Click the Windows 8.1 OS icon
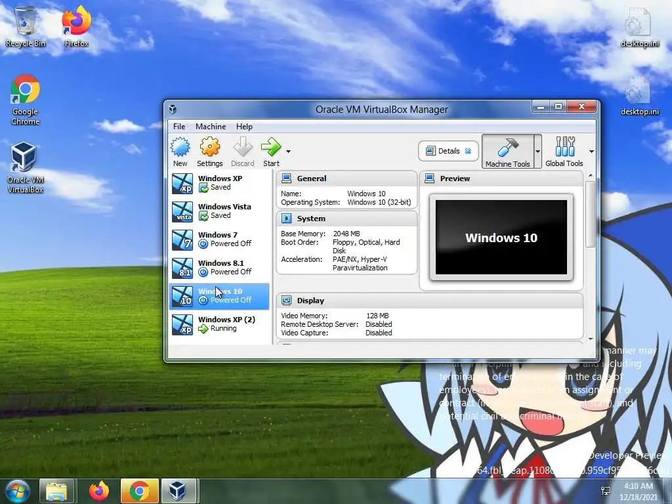The height and width of the screenshot is (504, 672). pyautogui.click(x=182, y=268)
